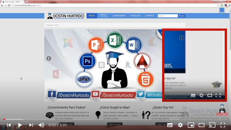Image resolution: width=231 pixels, height=130 pixels.
Task: Click the site search input field
Action: pos(168,16)
